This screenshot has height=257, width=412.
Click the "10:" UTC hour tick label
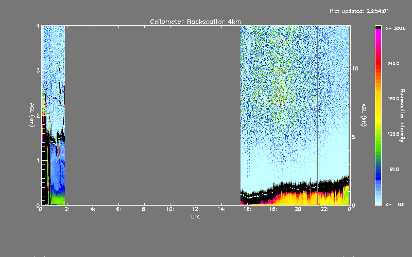170,209
